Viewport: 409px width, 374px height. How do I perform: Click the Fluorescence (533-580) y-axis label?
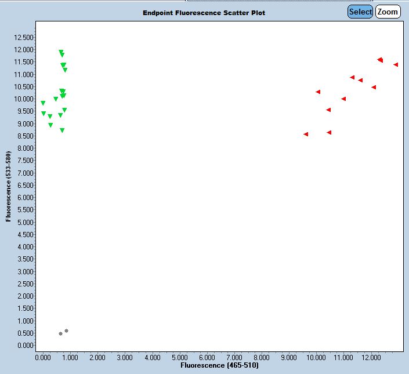(x=9, y=187)
